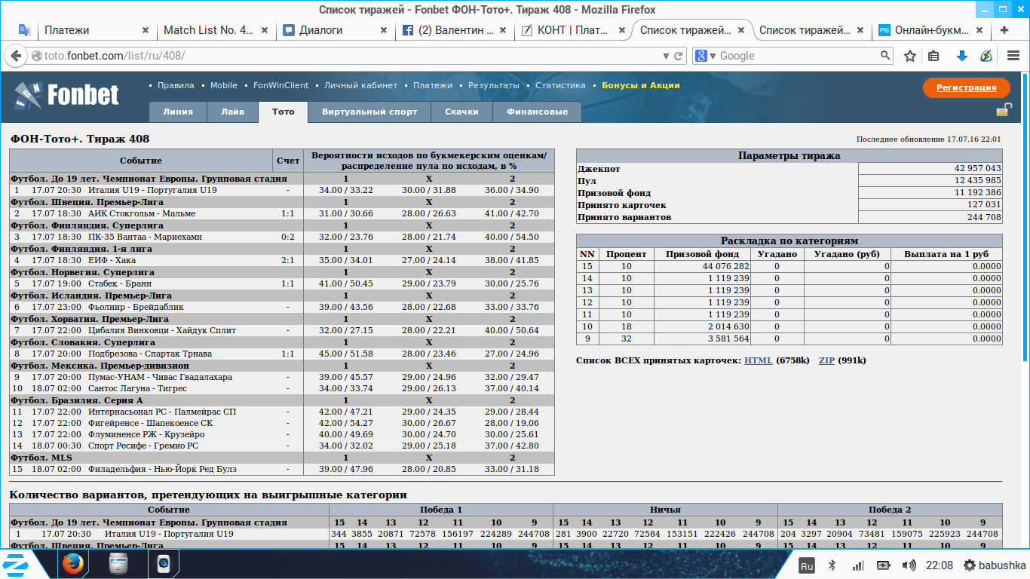Close the КОНТ | Плат tab
Image resolution: width=1030 pixels, height=579 pixels.
point(622,30)
